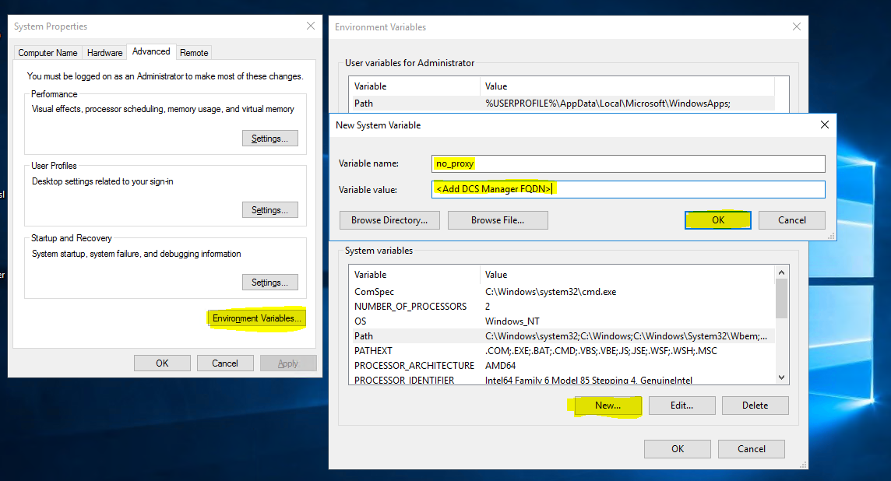Cancel the New System Variable dialog

pos(791,220)
